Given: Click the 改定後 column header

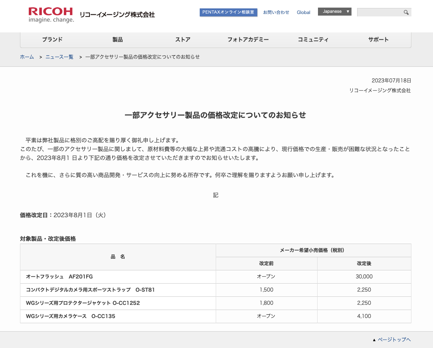Looking at the screenshot, I should point(364,264).
